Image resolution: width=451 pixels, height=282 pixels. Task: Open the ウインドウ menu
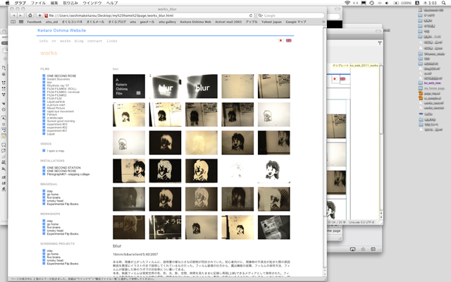(92, 3)
